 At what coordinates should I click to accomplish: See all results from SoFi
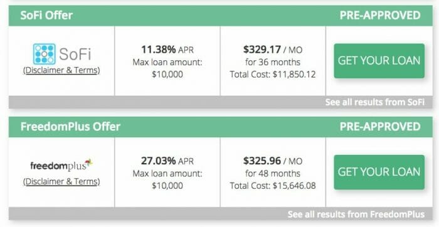click(x=375, y=102)
